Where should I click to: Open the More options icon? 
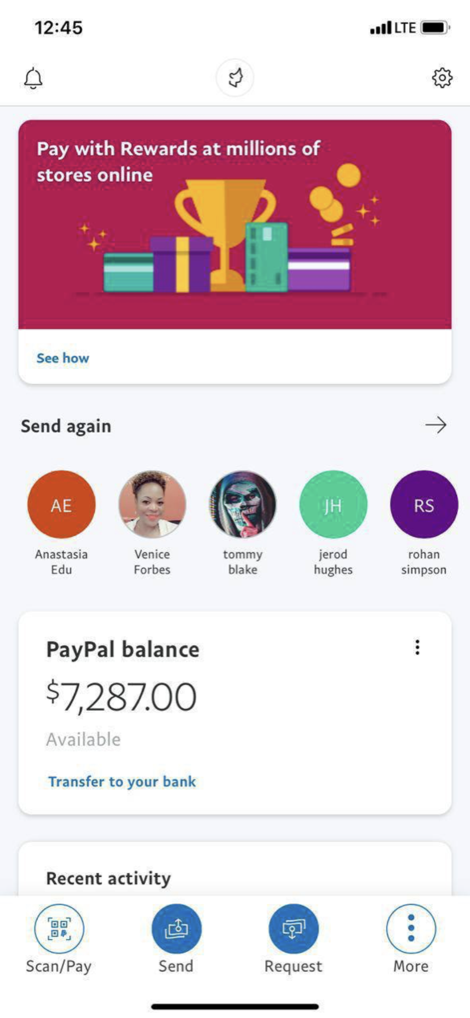tap(411, 929)
